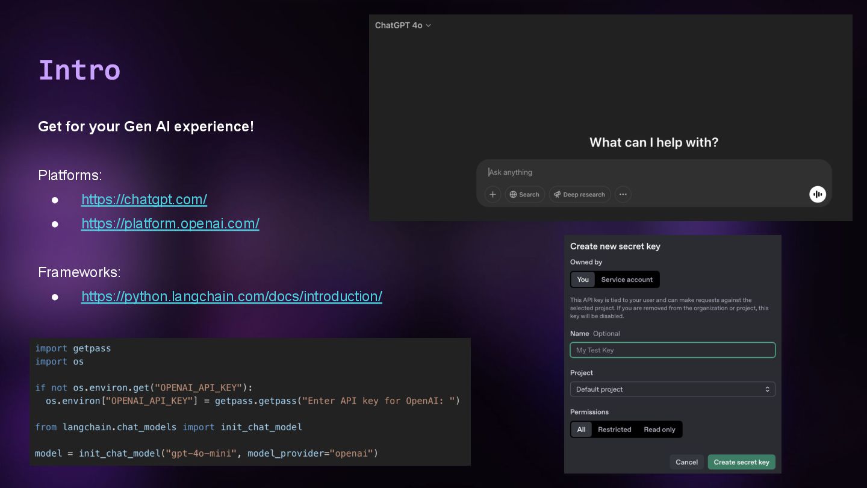
Task: Click the 'Permissions' label in dialog
Action: click(x=589, y=412)
